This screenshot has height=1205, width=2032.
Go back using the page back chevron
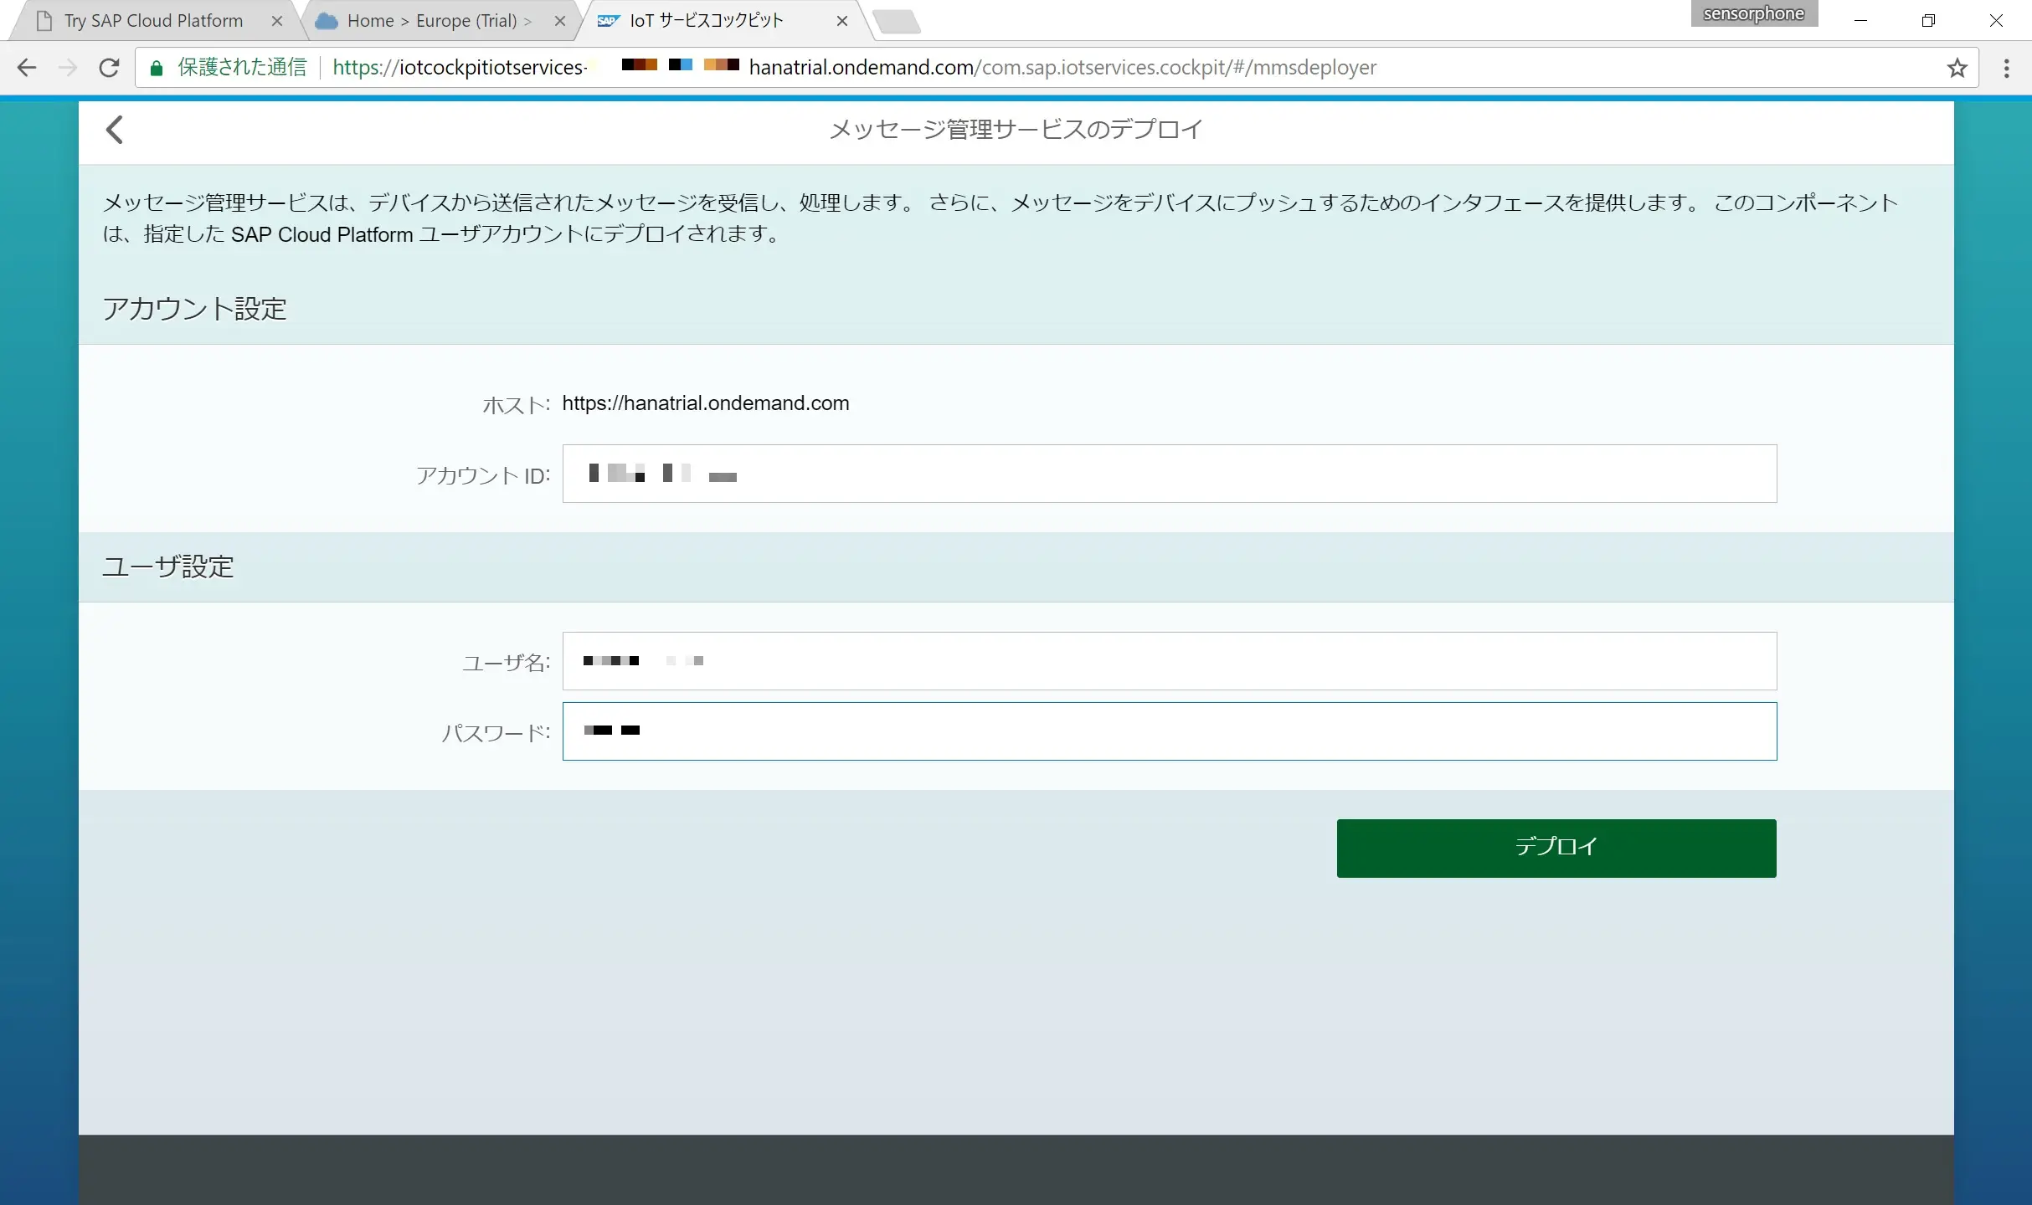115,130
